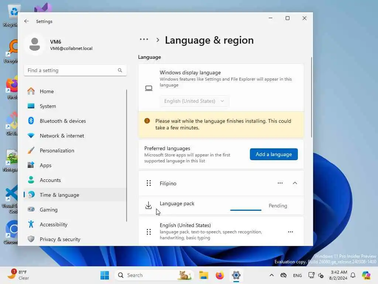Screen dimensions: 378x284
Task: Click the Personalization paintbrush icon
Action: pos(31,150)
